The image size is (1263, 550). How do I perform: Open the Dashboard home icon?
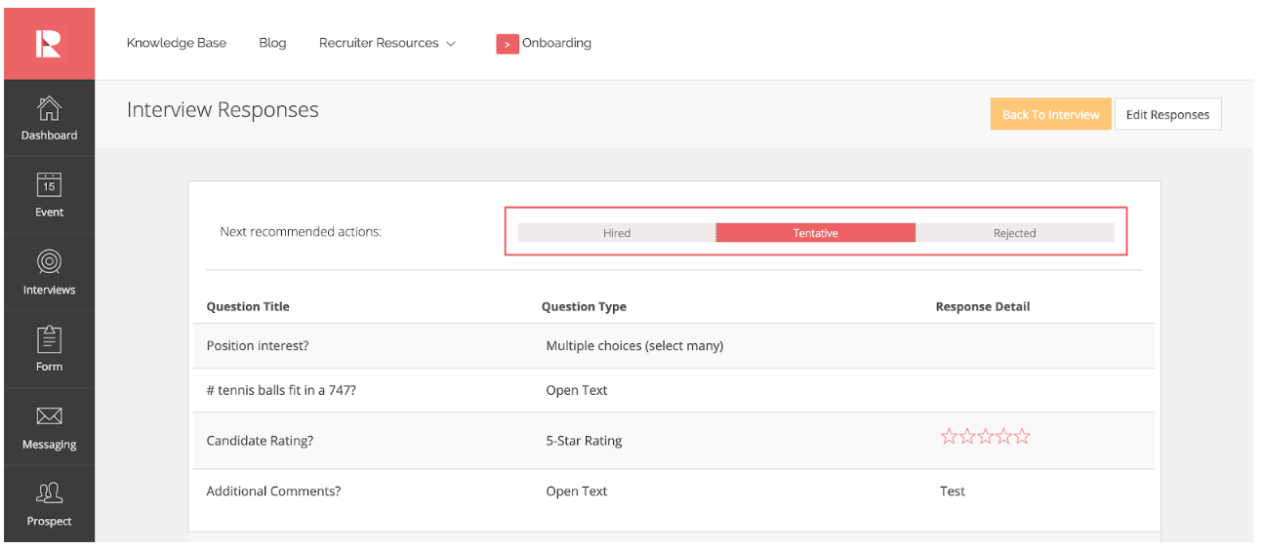[49, 108]
